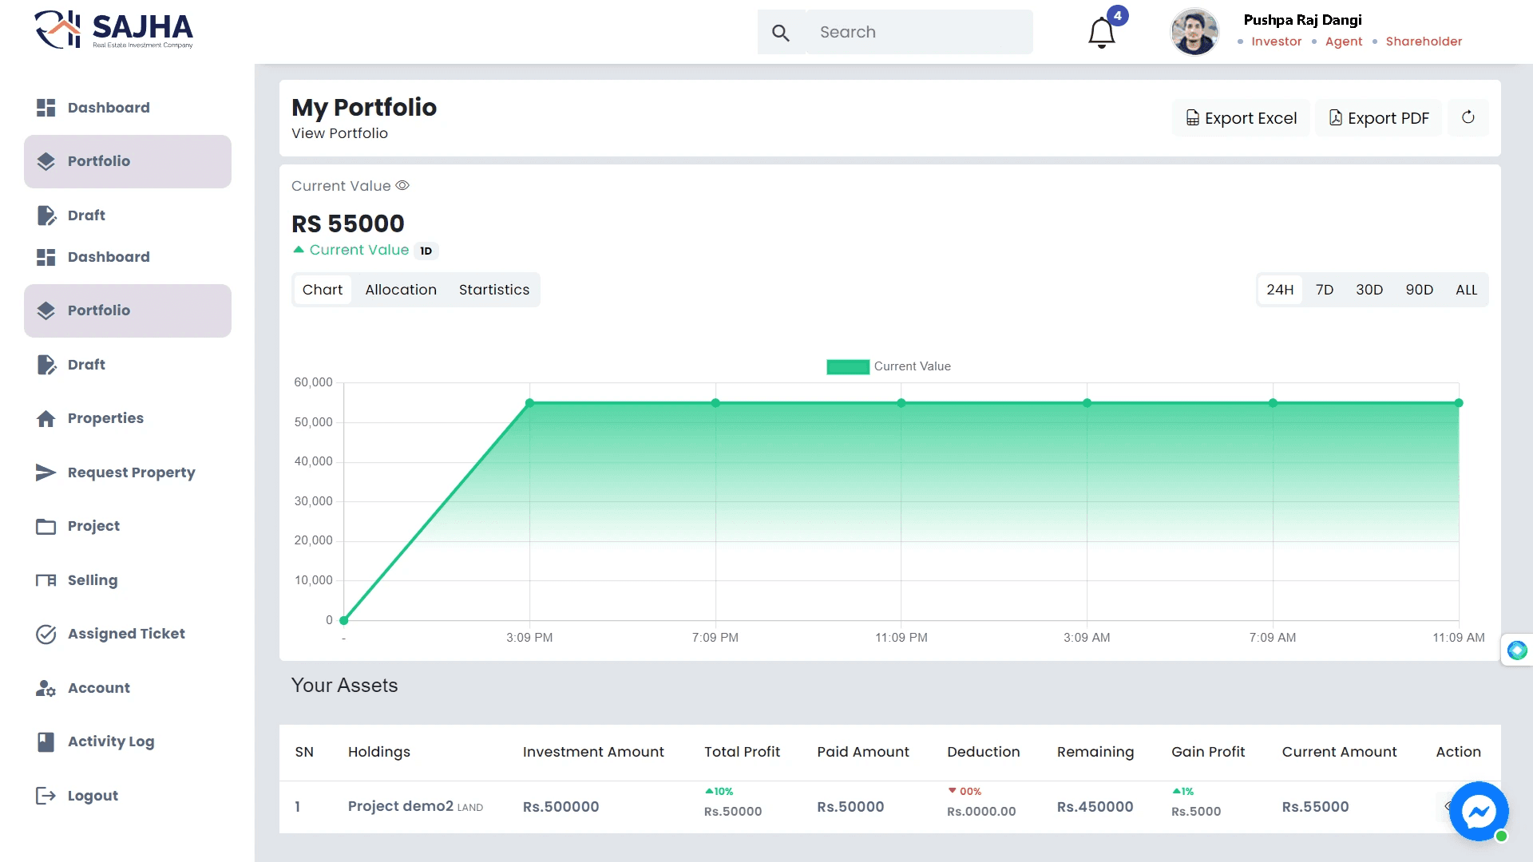Click the Activity Log book icon

(46, 741)
